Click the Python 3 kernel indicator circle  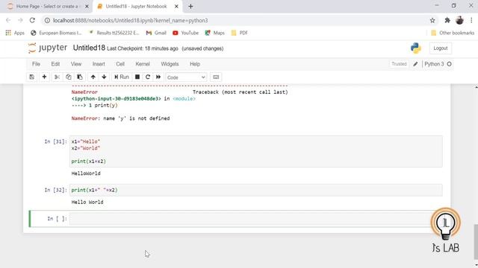pyautogui.click(x=449, y=64)
